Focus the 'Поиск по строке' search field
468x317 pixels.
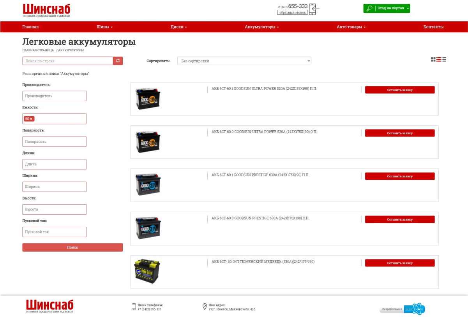click(x=68, y=61)
